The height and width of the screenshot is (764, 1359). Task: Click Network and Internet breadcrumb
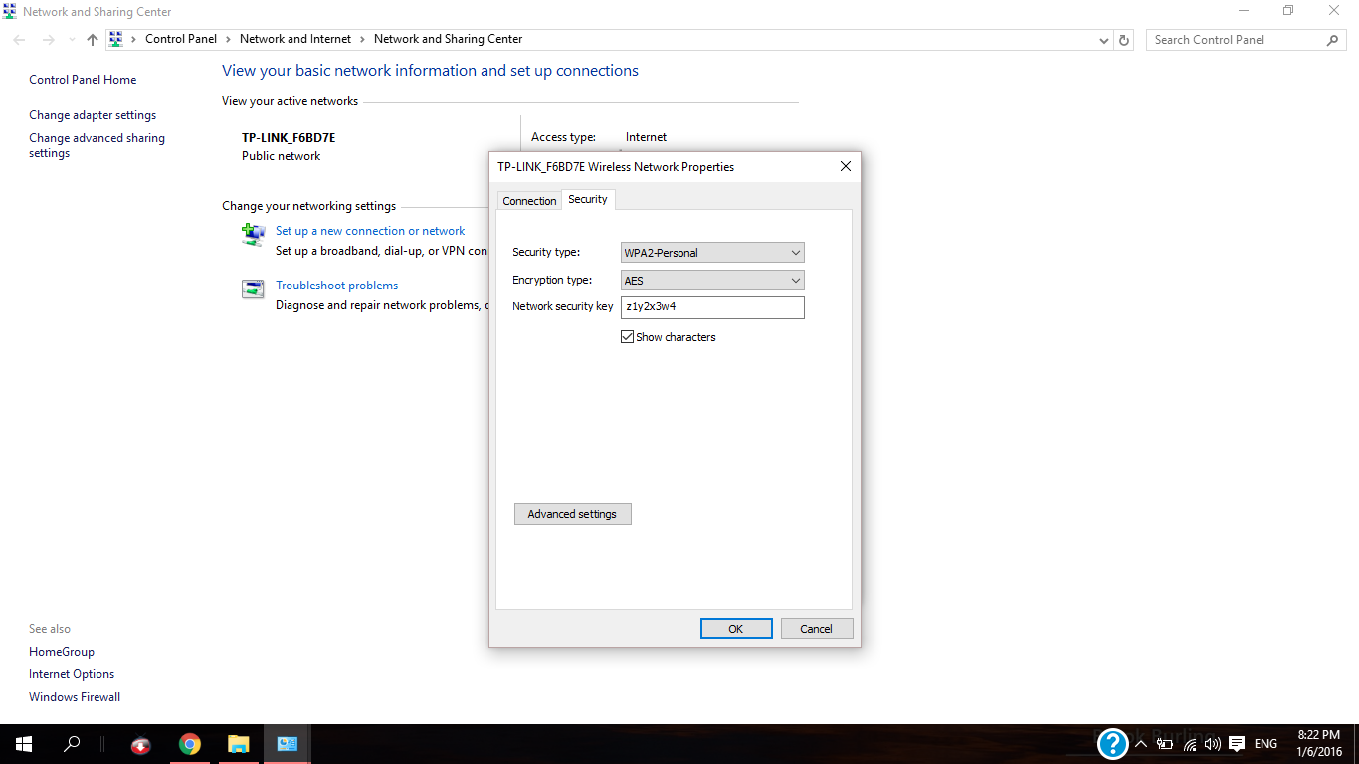tap(295, 39)
